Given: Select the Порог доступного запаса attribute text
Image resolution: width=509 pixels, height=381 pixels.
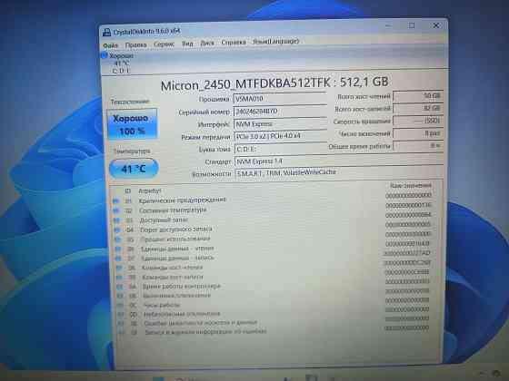Looking at the screenshot, I should click(176, 230).
